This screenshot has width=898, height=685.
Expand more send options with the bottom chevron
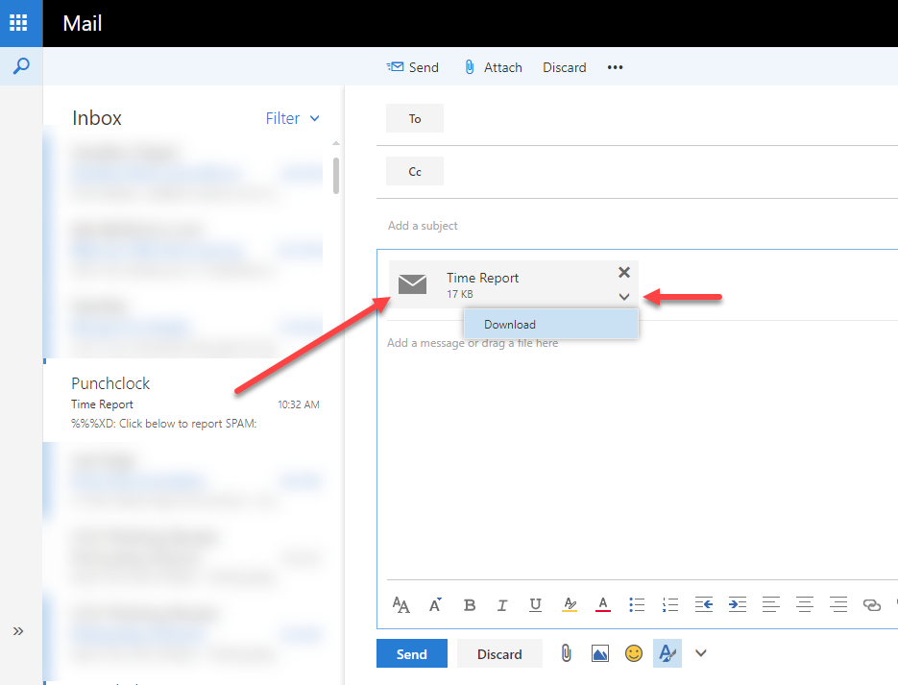700,653
